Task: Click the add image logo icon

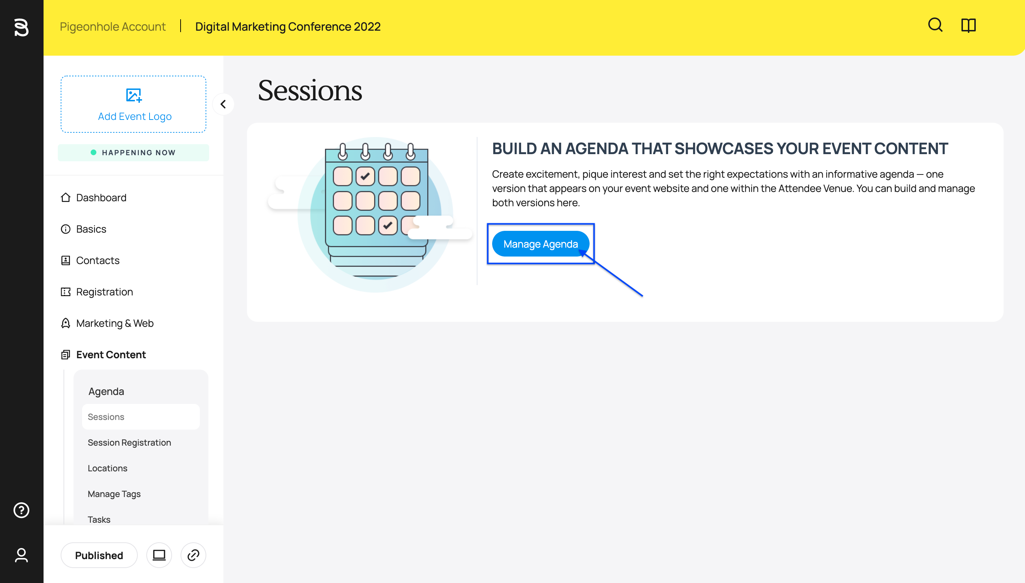Action: (x=134, y=95)
